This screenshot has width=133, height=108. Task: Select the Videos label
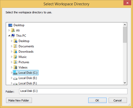click(x=23, y=67)
